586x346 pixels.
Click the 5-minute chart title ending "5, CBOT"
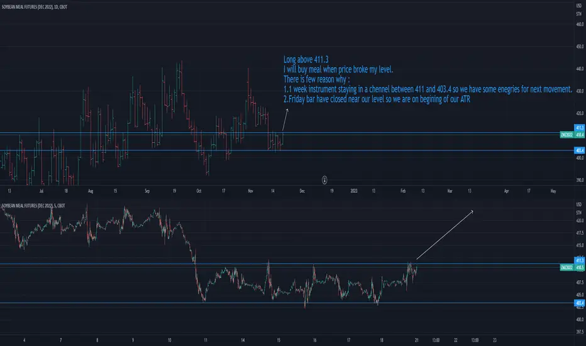pos(33,206)
